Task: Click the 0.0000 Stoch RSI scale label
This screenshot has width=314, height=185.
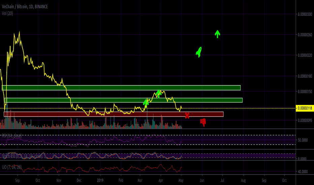Action: [x=302, y=159]
